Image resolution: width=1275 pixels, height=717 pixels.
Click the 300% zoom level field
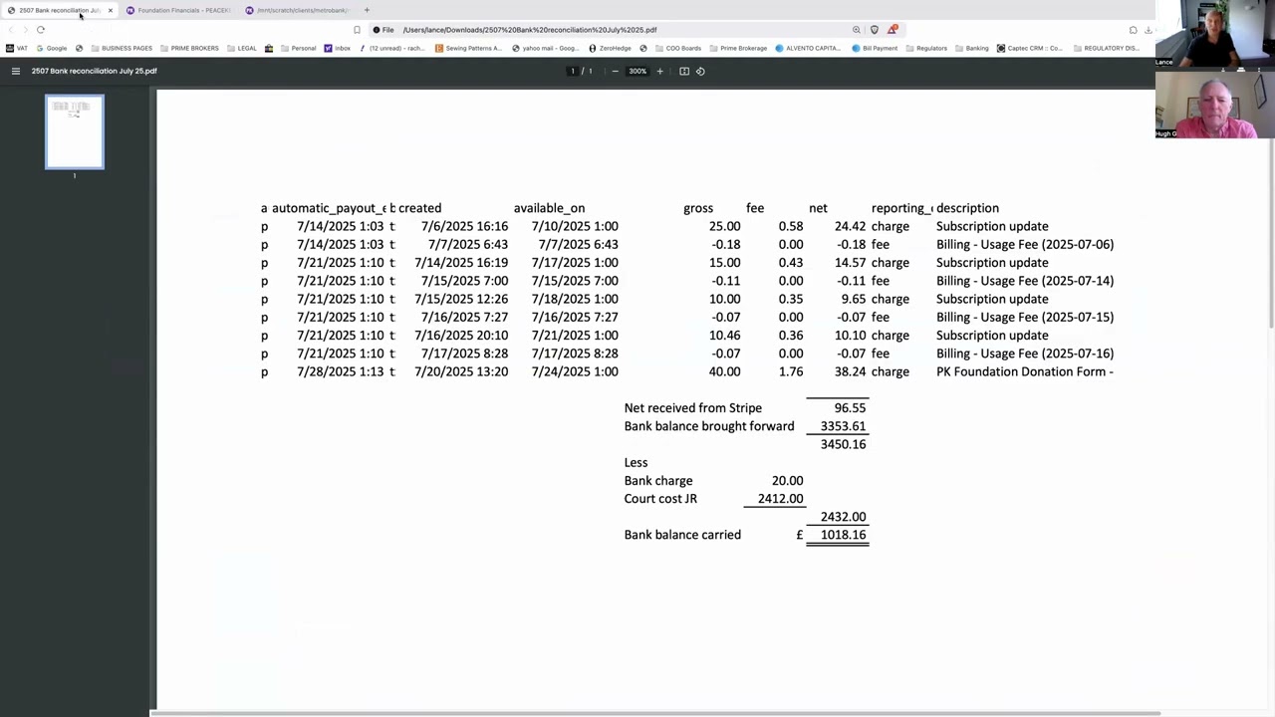click(637, 71)
